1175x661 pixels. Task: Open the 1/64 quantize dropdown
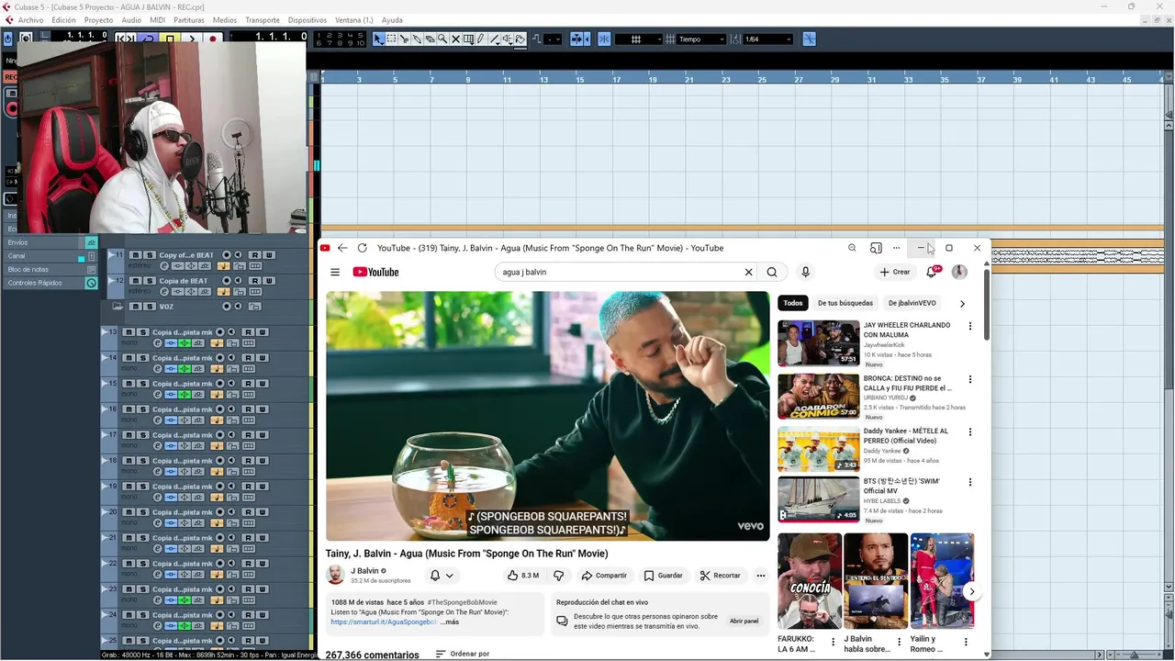(x=767, y=39)
